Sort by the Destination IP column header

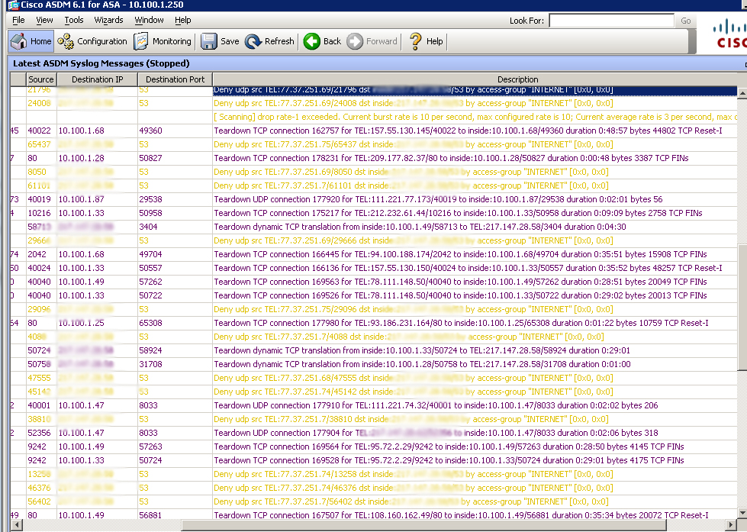point(97,79)
